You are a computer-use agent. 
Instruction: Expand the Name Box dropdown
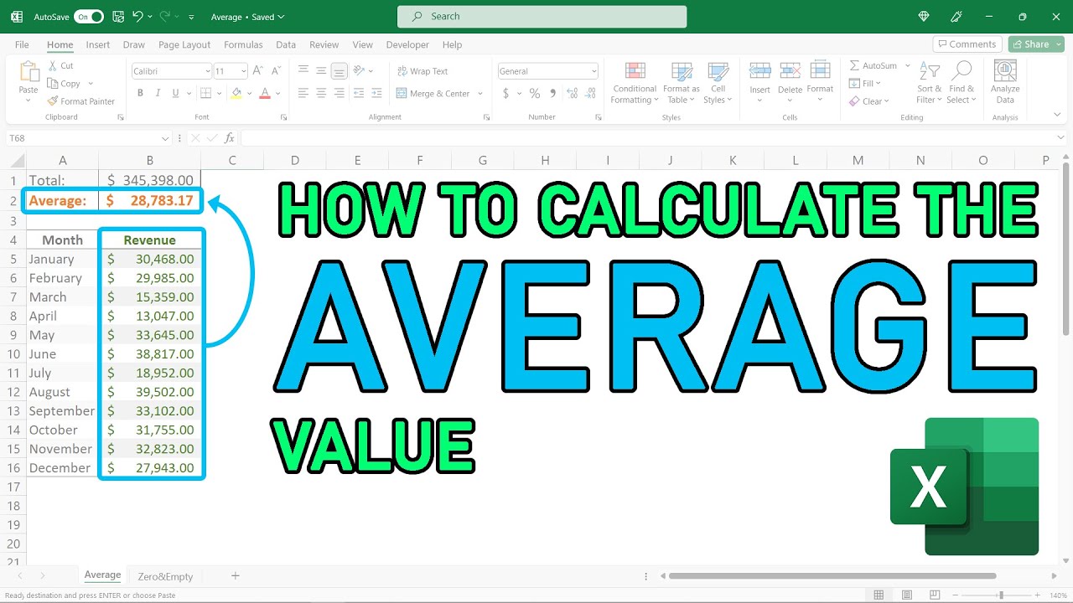coord(165,138)
